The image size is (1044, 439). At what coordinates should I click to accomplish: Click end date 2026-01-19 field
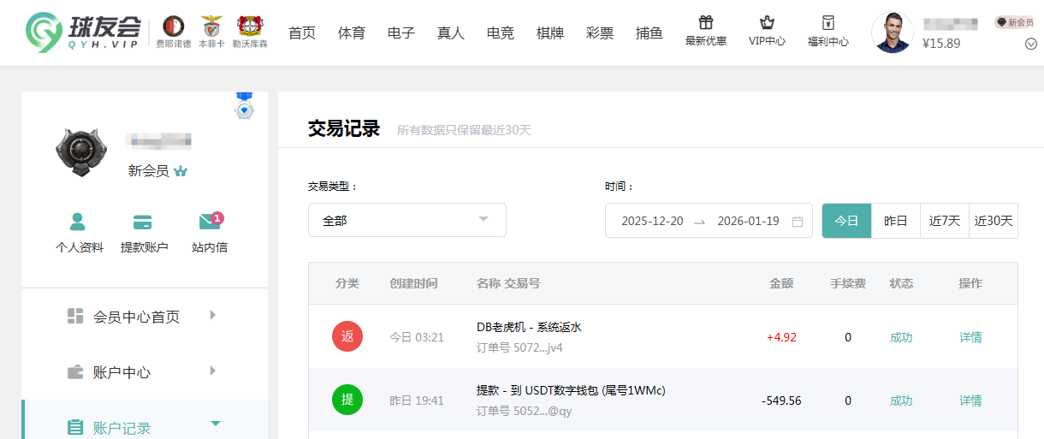(748, 221)
